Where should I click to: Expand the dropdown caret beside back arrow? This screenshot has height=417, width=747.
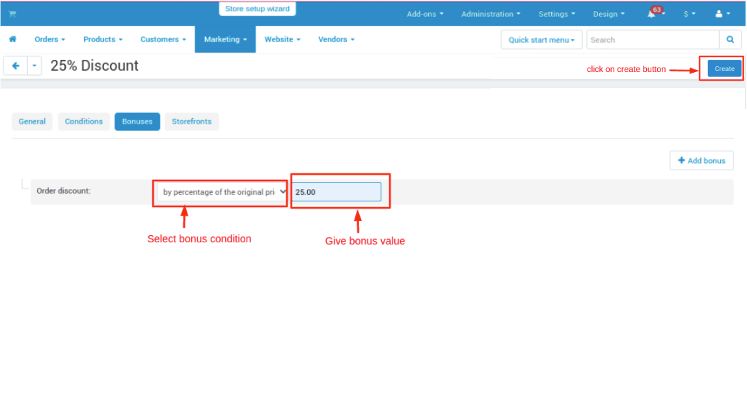click(34, 66)
